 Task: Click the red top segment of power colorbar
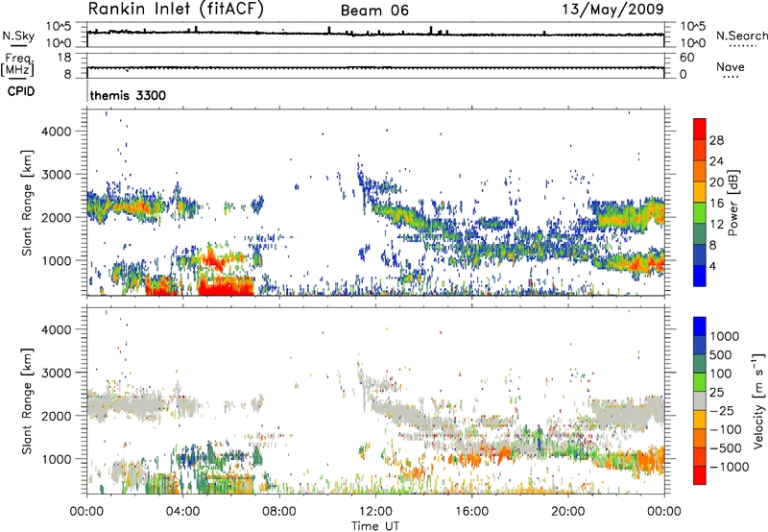[x=700, y=129]
